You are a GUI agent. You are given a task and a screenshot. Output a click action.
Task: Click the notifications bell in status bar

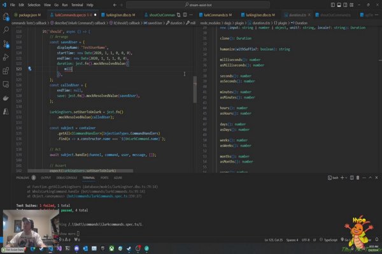pyautogui.click(x=377, y=239)
